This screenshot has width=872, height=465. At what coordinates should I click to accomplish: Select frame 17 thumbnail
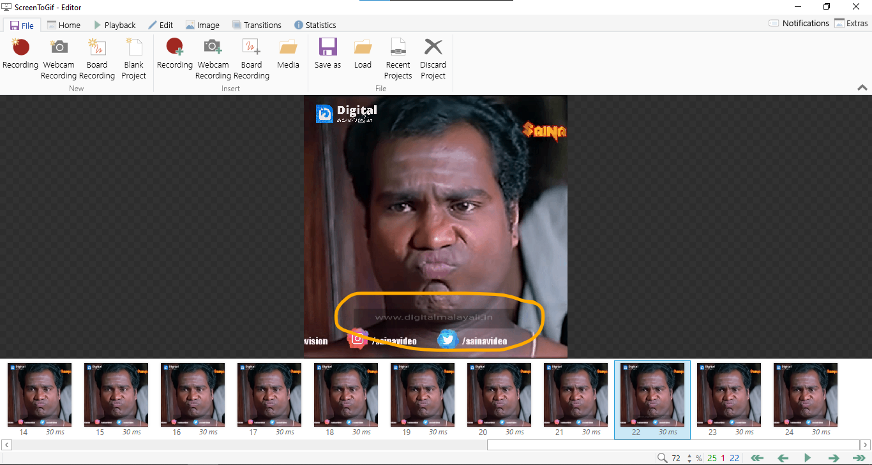[x=269, y=400]
